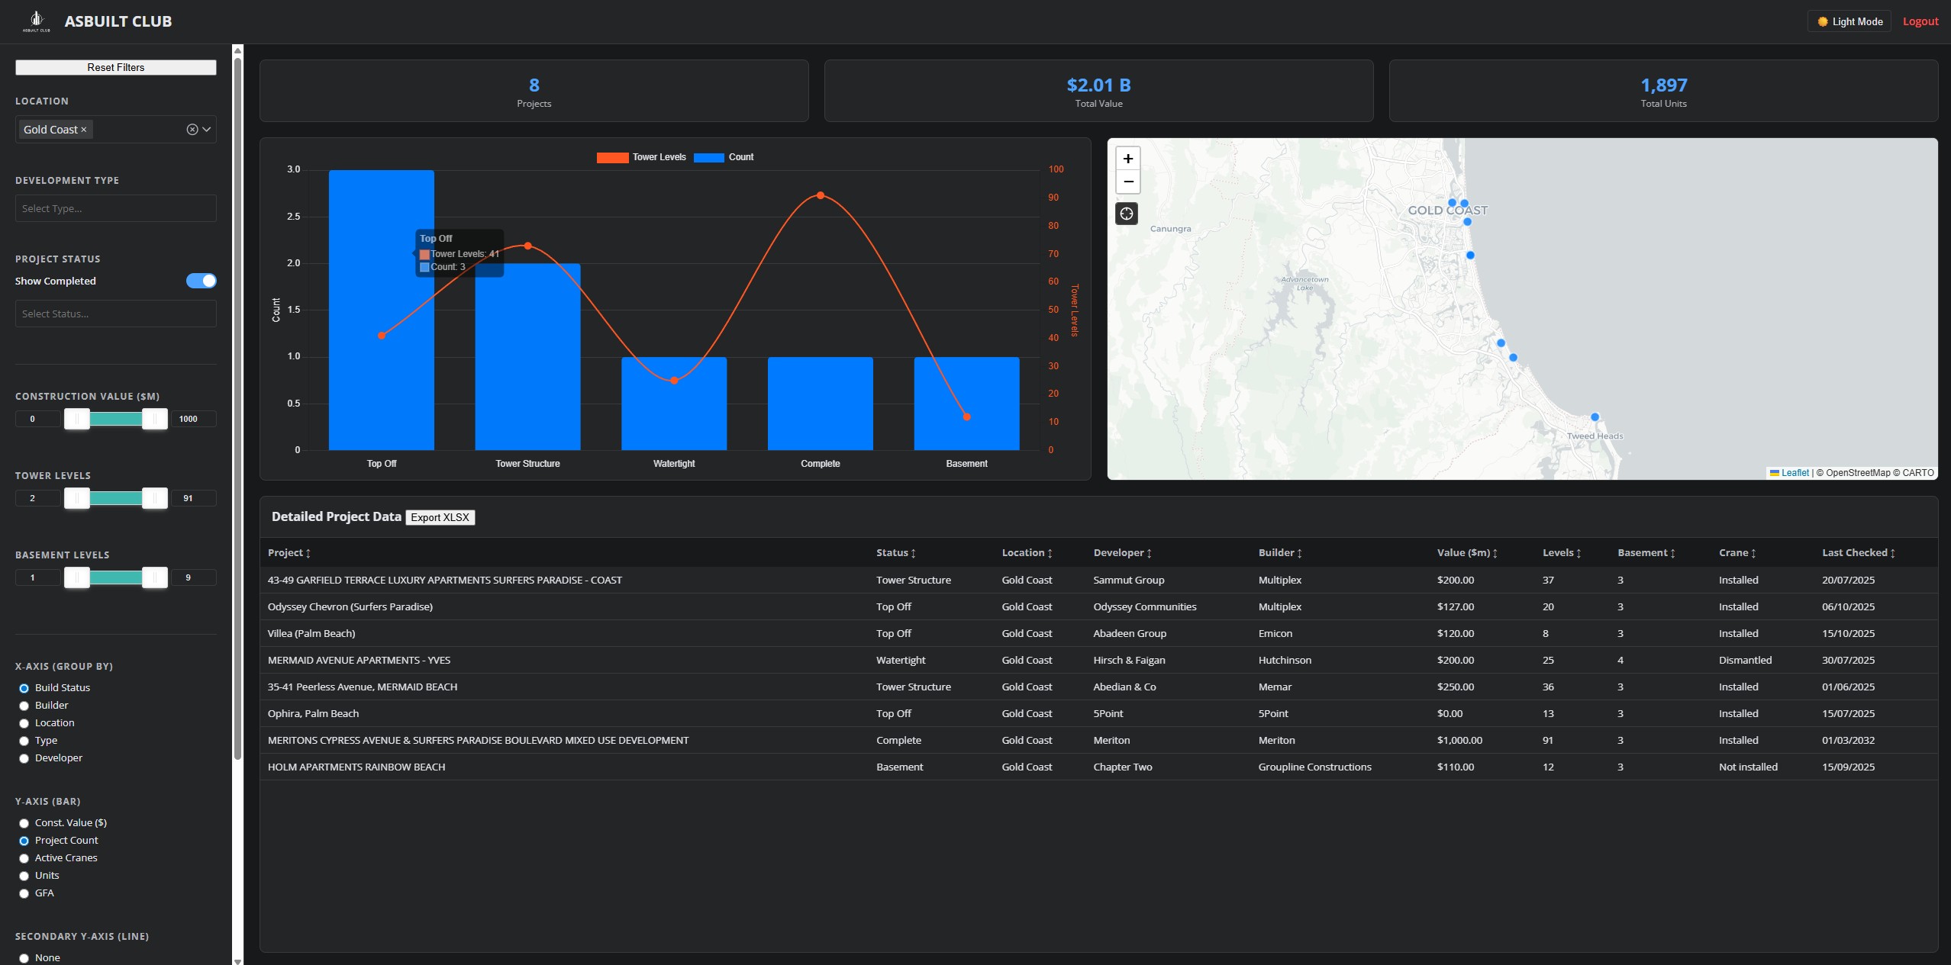1951x965 pixels.
Task: Click the Construction Value maximum slider handle
Action: [155, 419]
